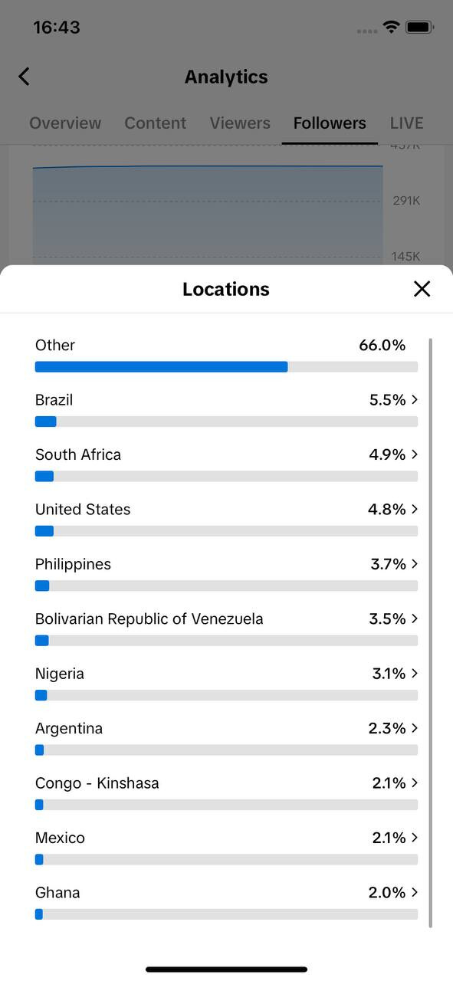The width and height of the screenshot is (453, 981).
Task: Tap the Mexico location label
Action: pyautogui.click(x=60, y=838)
